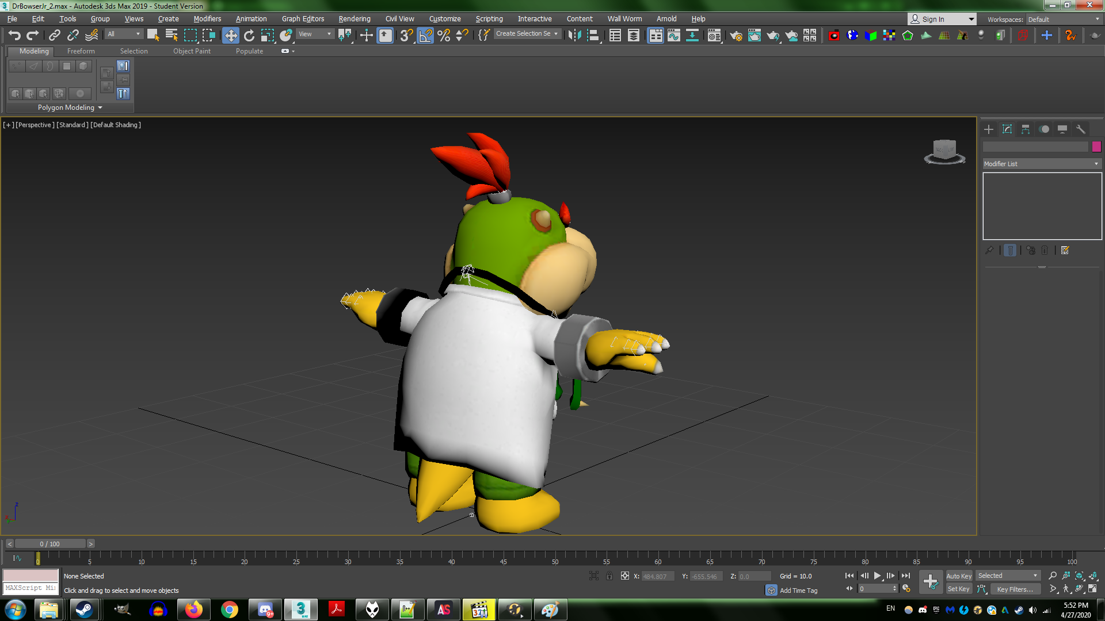Click the Time Configuration icon

[906, 589]
